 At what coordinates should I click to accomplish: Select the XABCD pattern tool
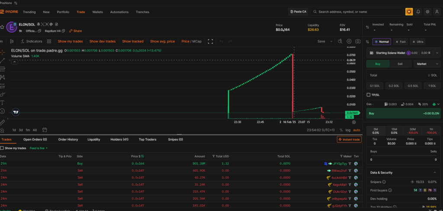point(2,77)
